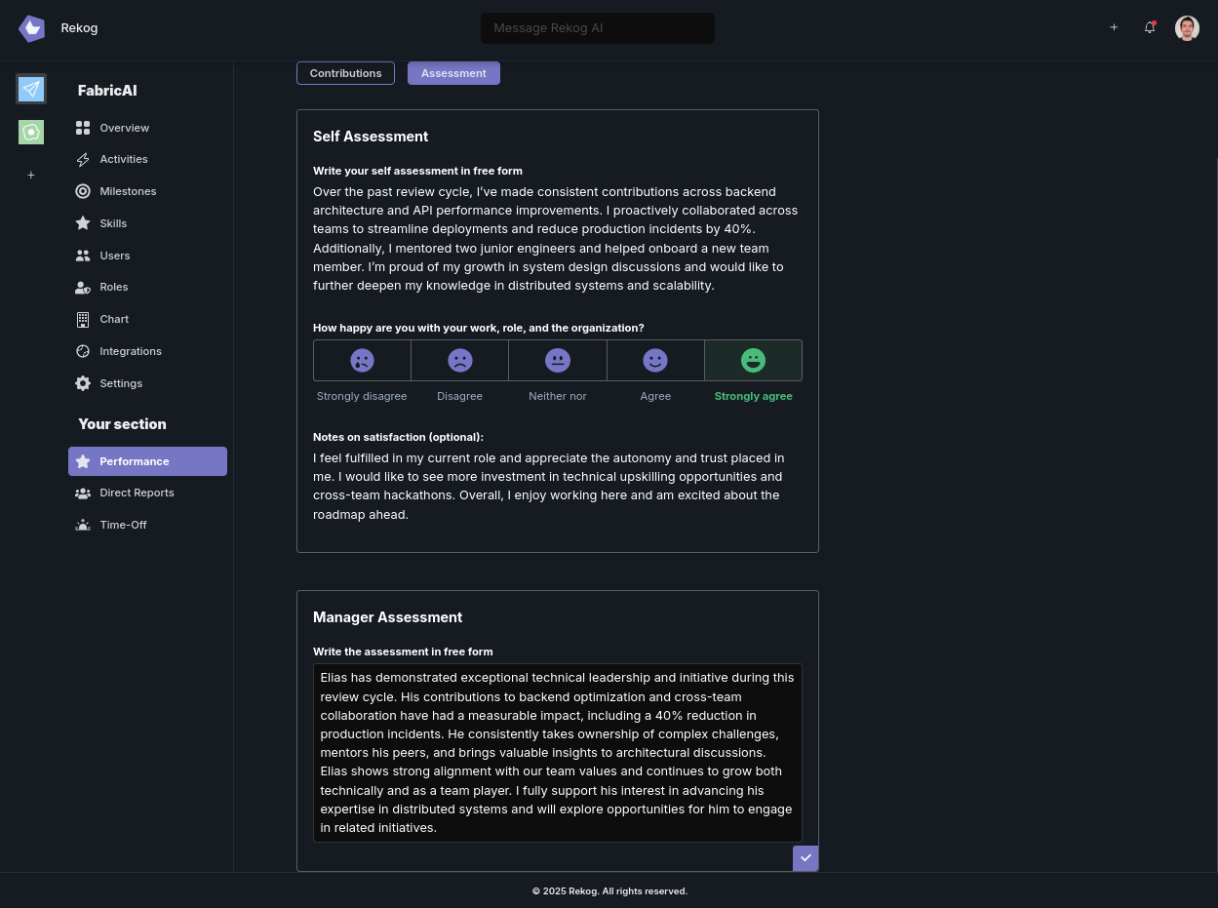The width and height of the screenshot is (1218, 908).
Task: Click into the manager assessment text area
Action: point(557,752)
